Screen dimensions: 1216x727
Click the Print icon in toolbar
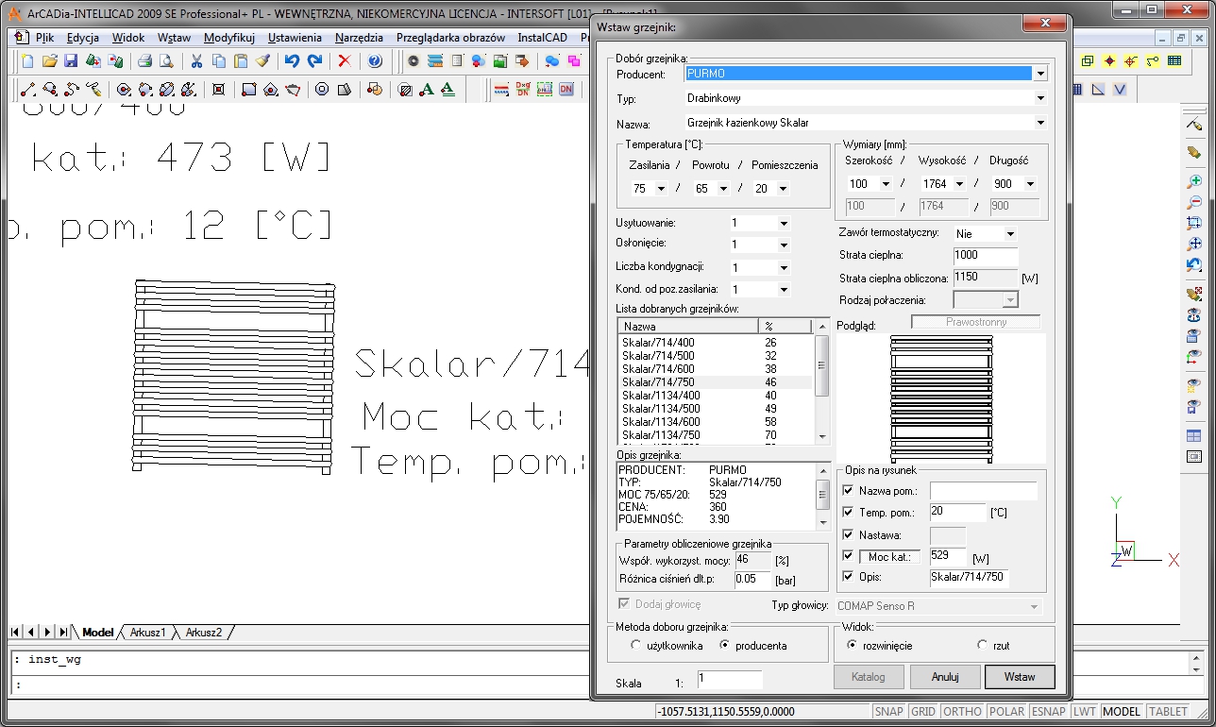(145, 61)
